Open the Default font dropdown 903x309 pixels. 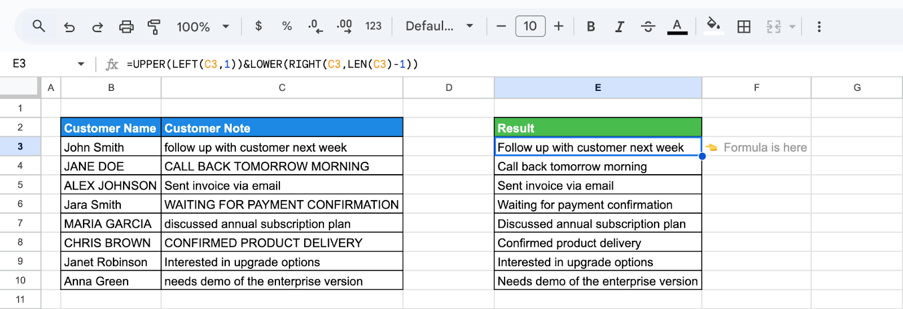[x=439, y=26]
